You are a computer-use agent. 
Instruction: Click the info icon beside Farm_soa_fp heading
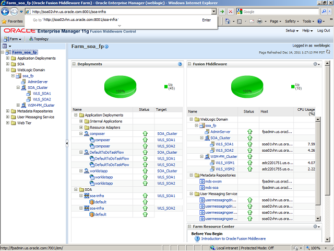click(x=106, y=47)
